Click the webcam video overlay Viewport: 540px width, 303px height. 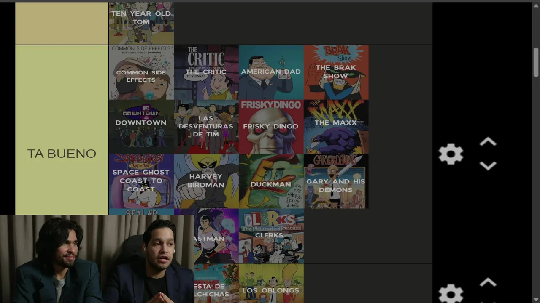(x=97, y=259)
